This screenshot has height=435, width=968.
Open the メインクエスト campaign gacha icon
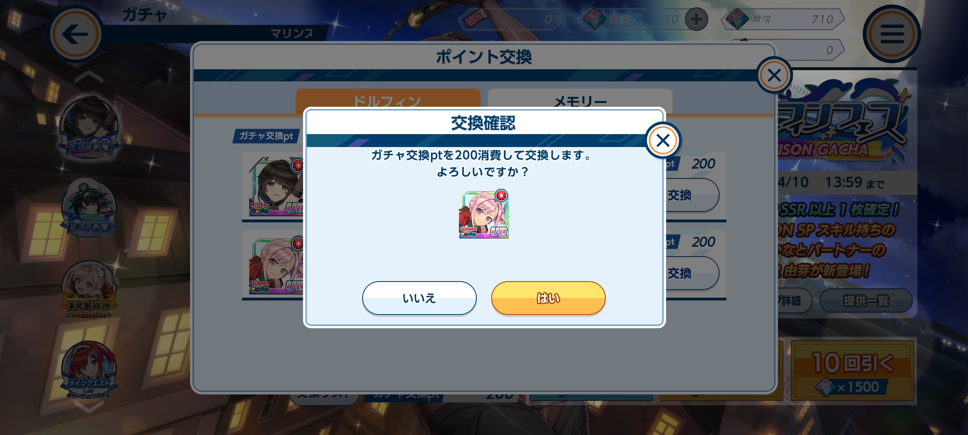coord(89,370)
